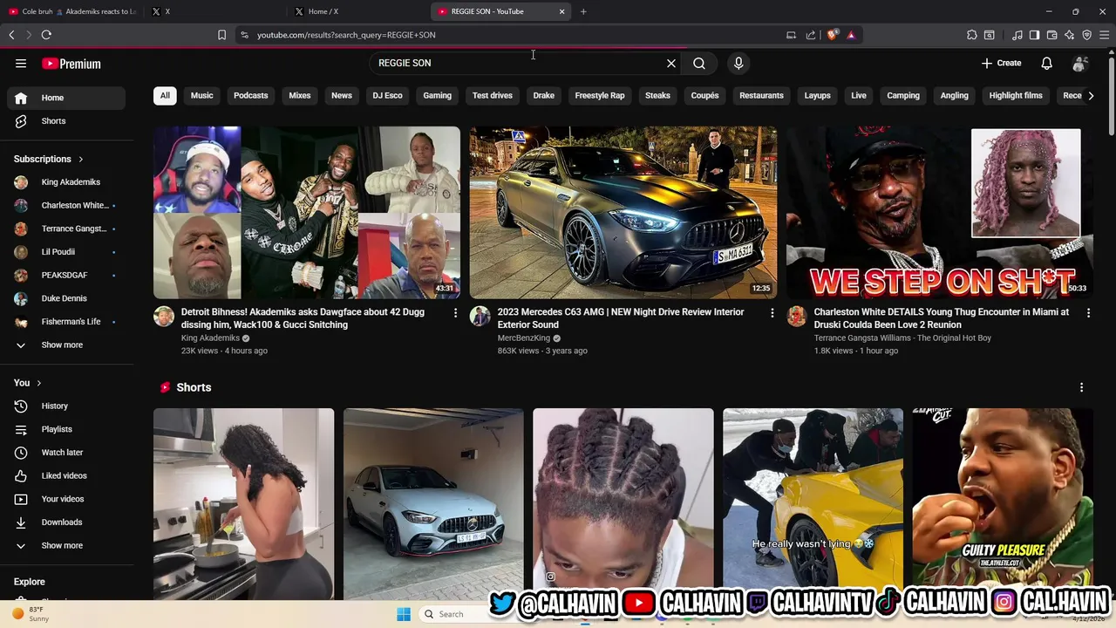Open Fisherman's Life subscription
1116x628 pixels.
coord(66,322)
